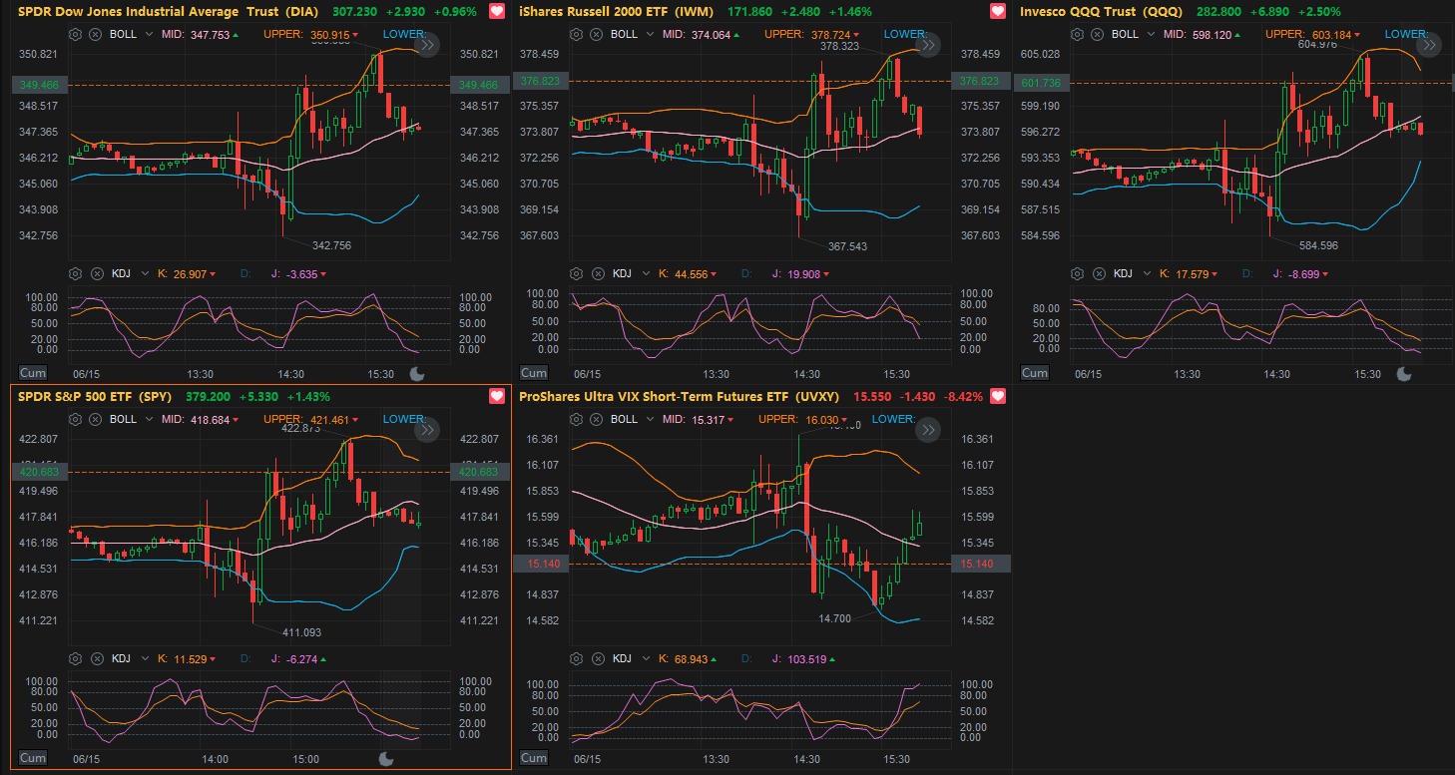
Task: Expand the KDJ indicator dropdown on UVXY chart
Action: pyautogui.click(x=648, y=658)
